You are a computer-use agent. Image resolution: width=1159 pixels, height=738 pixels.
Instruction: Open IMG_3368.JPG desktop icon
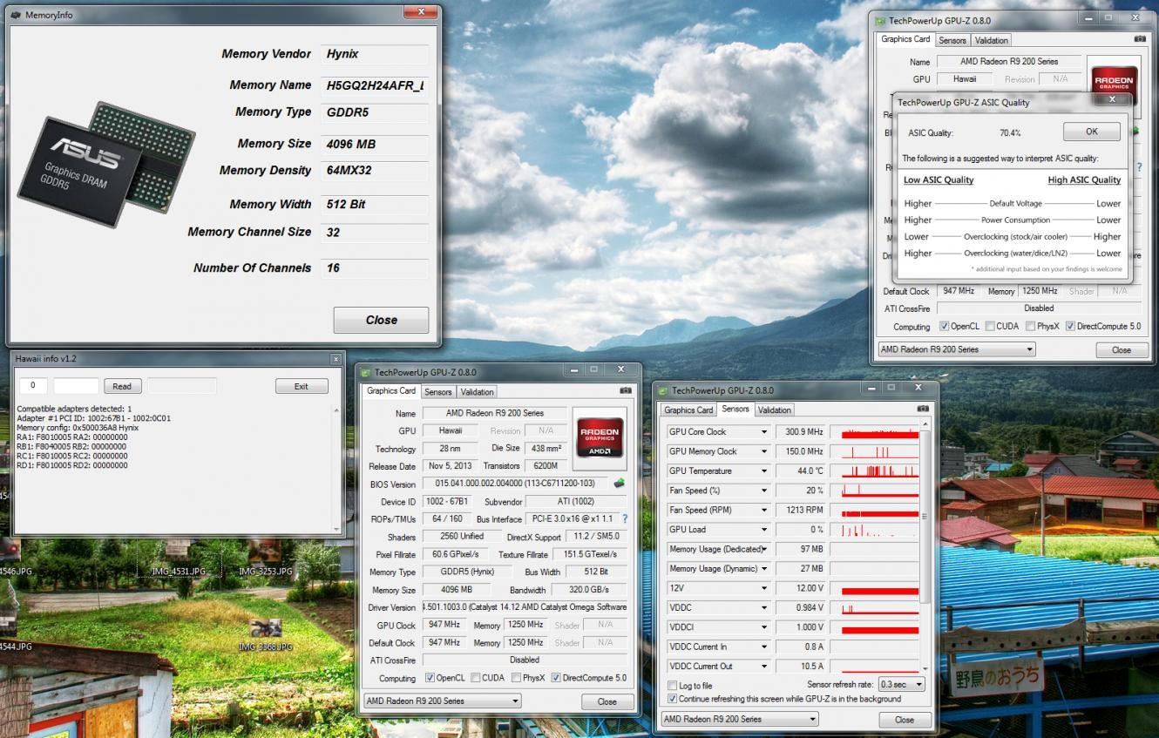click(x=266, y=636)
